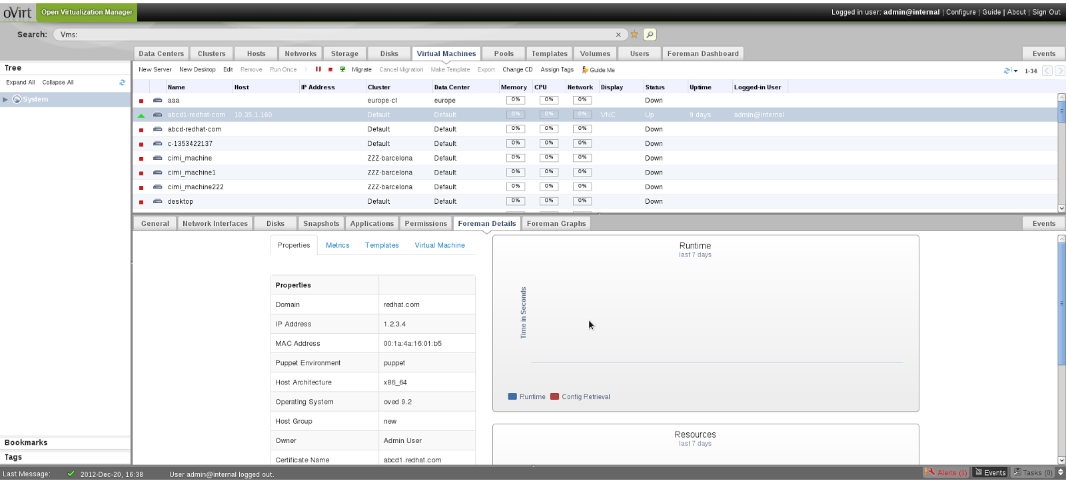
Task: Click the Suspend VM pause icon
Action: (318, 69)
